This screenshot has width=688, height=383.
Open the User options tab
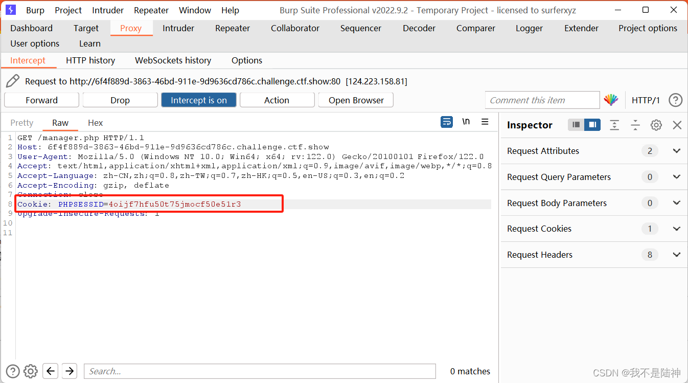coord(35,43)
